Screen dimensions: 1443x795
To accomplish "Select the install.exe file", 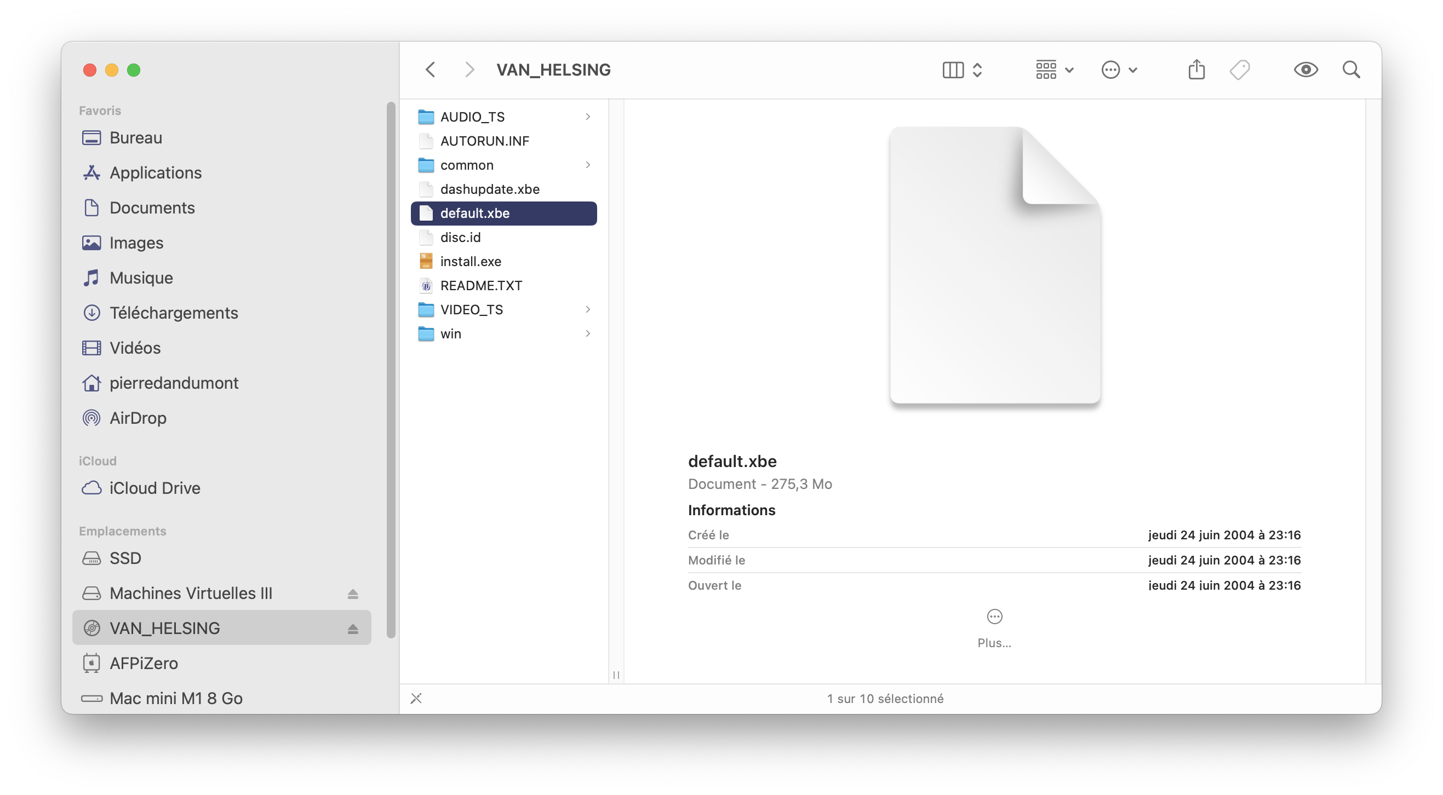I will pos(503,262).
